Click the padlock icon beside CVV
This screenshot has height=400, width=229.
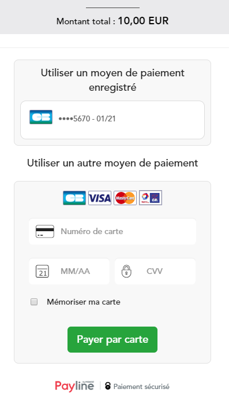[x=126, y=271]
